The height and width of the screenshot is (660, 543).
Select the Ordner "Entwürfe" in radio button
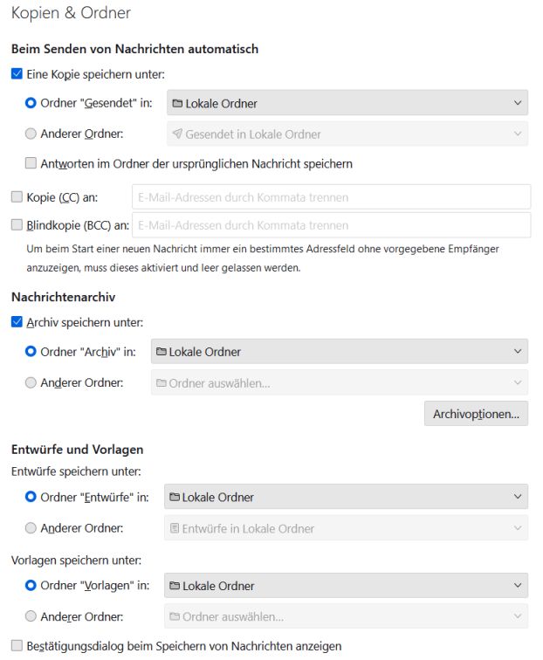31,497
